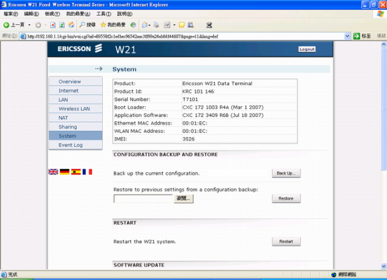This screenshot has width=387, height=280.
Task: Click the Windows flag logo in the menu bar
Action: pos(380,14)
